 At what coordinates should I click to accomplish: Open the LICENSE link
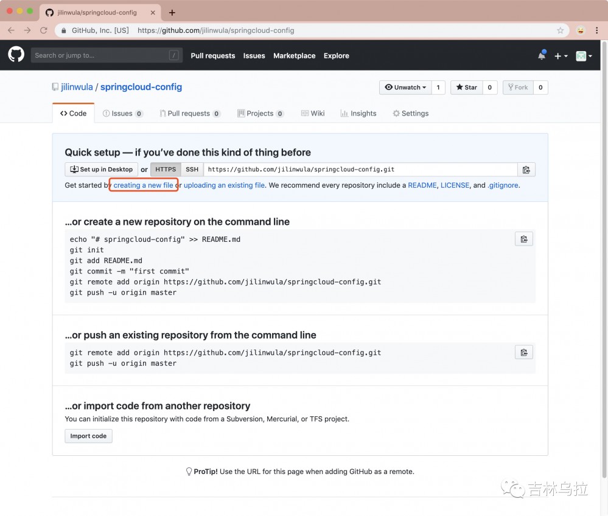[455, 185]
